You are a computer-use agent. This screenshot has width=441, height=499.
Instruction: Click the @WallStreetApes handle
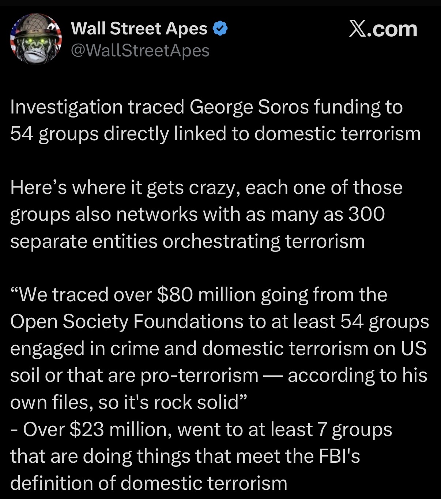pos(140,51)
